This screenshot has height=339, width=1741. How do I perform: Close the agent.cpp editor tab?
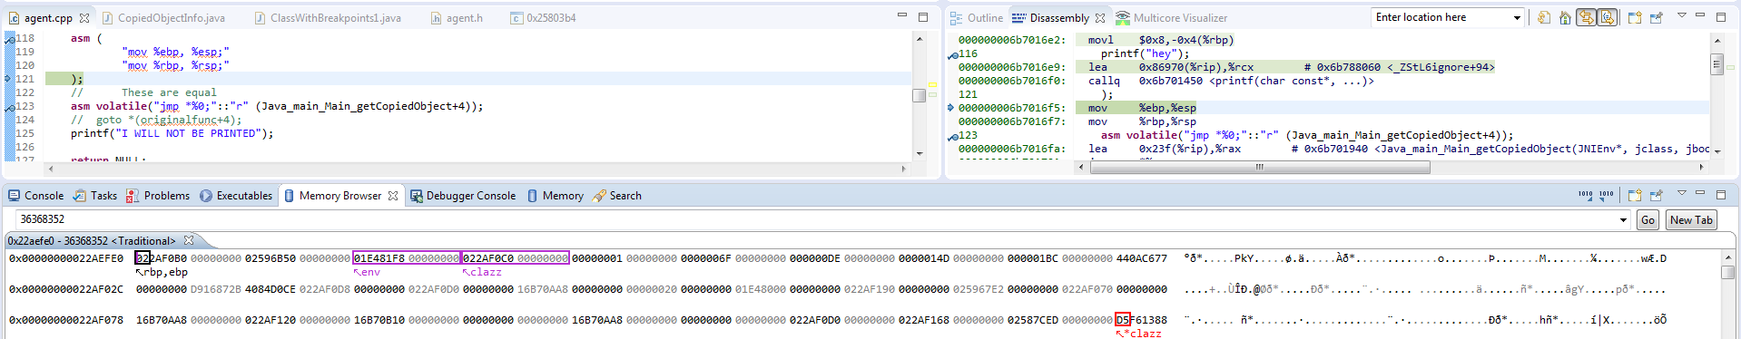pos(84,17)
